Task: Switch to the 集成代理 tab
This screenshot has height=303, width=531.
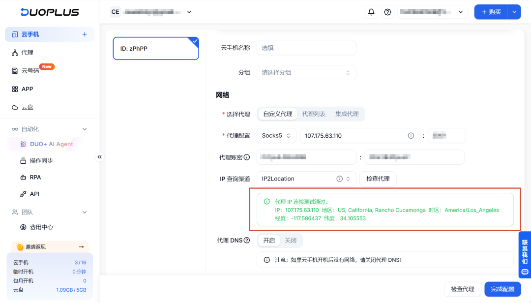Action: click(x=347, y=114)
